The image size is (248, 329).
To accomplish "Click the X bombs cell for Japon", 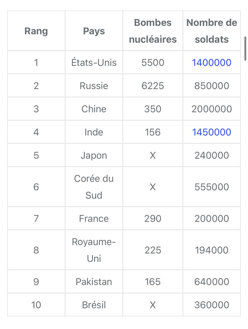I will click(x=153, y=156).
